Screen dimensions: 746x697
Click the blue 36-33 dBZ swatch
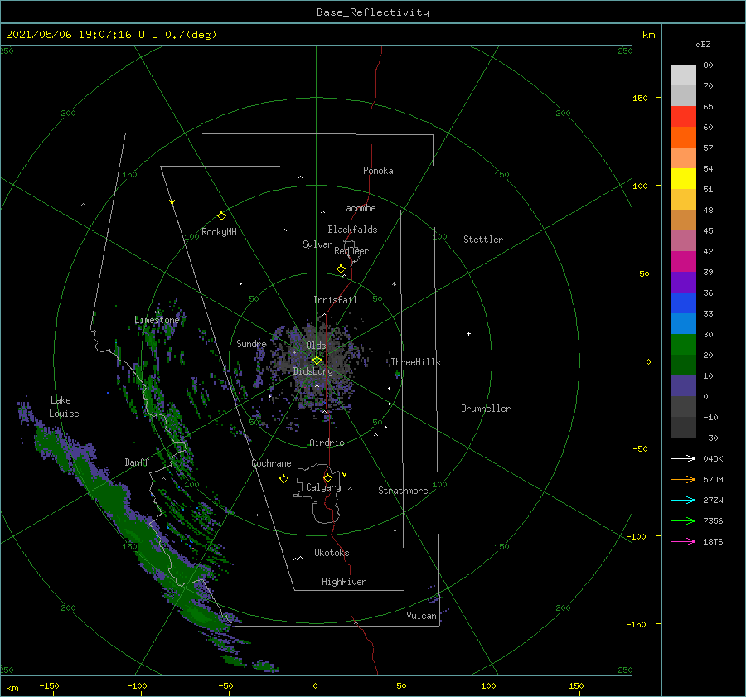[x=683, y=303]
